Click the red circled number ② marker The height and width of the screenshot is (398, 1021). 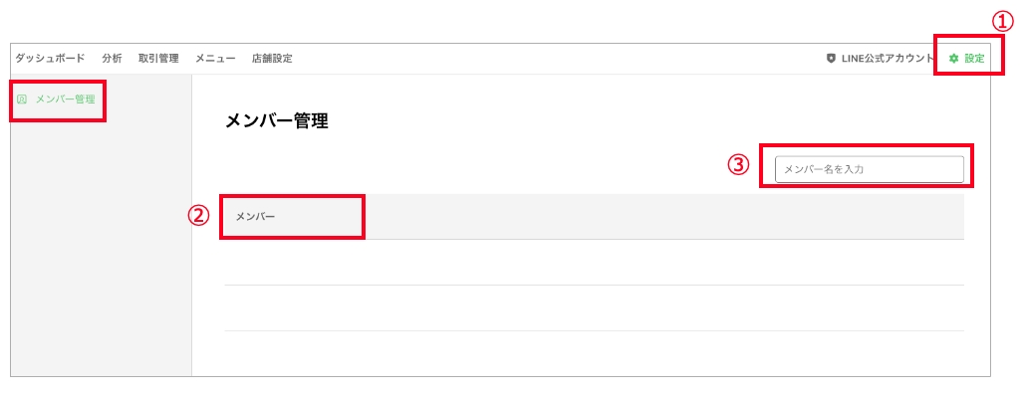[199, 215]
